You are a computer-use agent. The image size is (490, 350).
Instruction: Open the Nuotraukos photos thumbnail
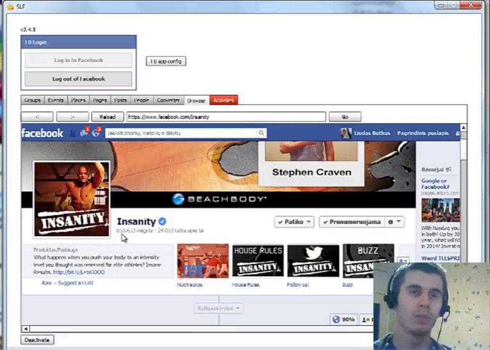[203, 261]
